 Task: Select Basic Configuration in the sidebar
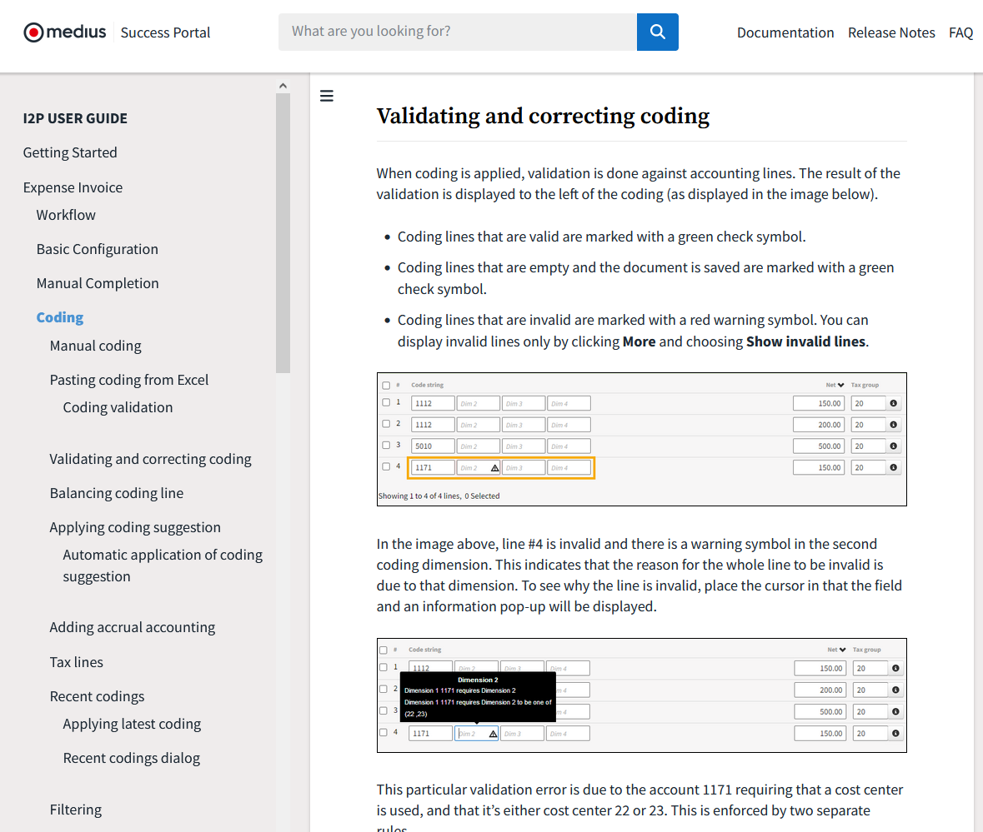[98, 249]
